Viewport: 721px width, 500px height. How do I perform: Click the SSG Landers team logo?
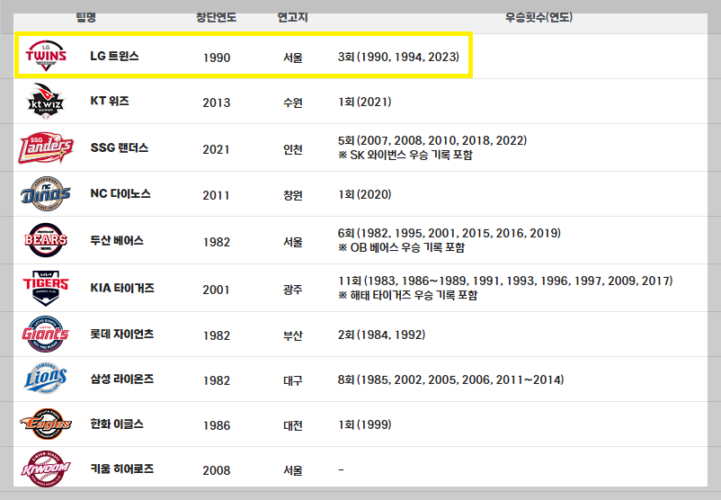(x=46, y=147)
